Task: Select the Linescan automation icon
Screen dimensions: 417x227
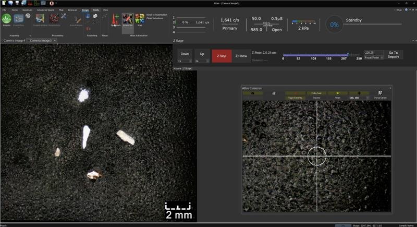Action: pyautogui.click(x=128, y=20)
